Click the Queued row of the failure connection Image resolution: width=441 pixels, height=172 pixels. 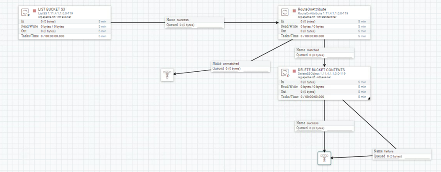[x=402, y=156]
